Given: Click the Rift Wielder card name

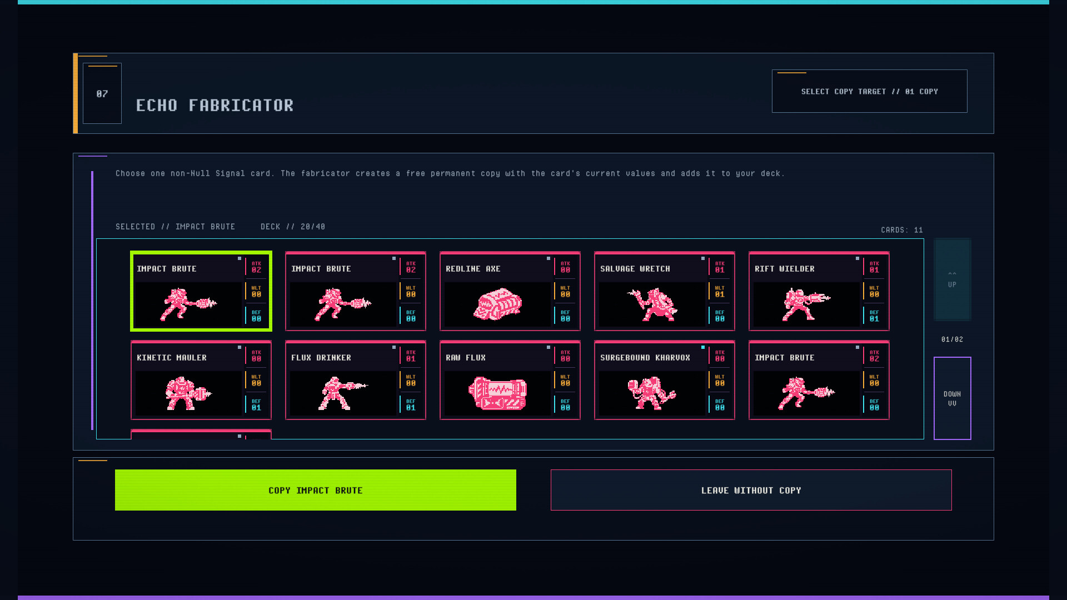Looking at the screenshot, I should point(785,269).
